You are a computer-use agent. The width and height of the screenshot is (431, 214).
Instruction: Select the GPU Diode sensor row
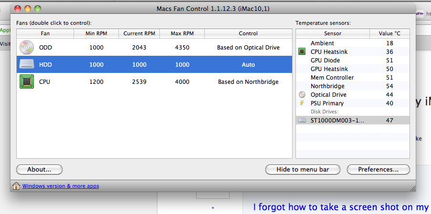click(353, 61)
